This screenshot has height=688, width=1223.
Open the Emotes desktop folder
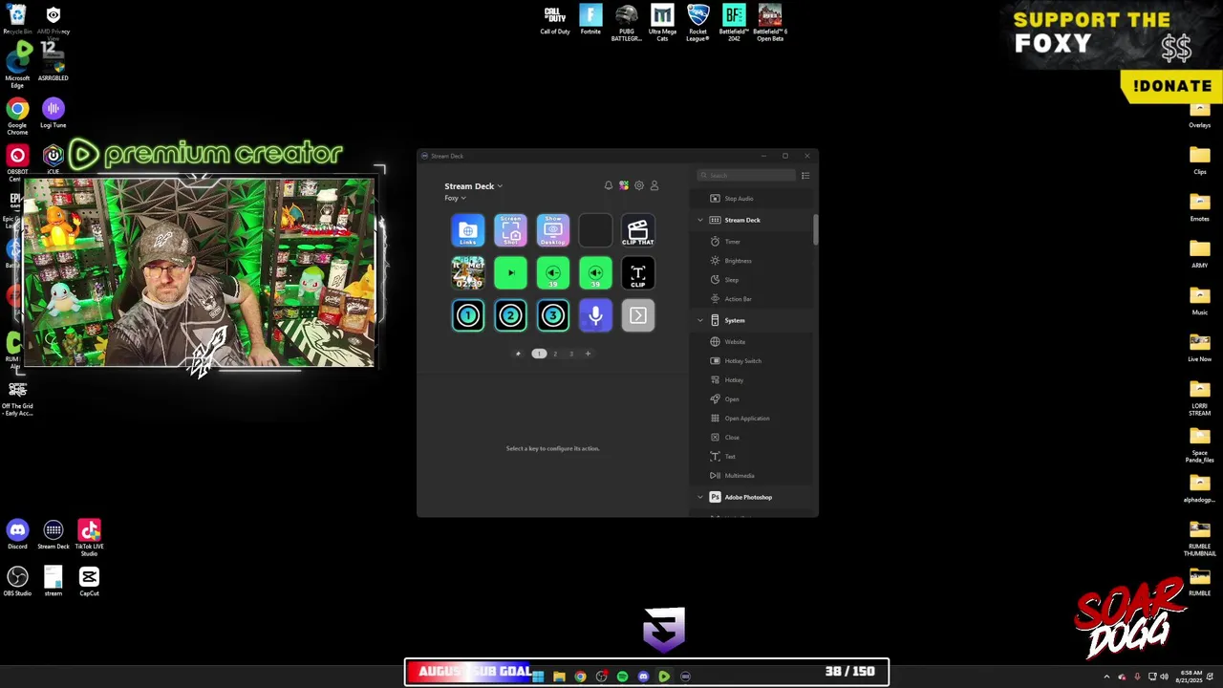(1199, 206)
